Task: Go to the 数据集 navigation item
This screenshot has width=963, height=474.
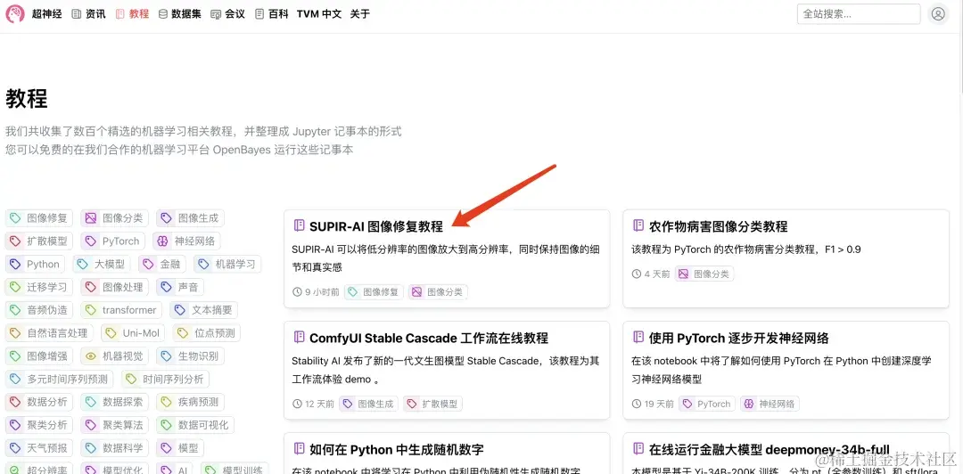Action: tap(179, 13)
